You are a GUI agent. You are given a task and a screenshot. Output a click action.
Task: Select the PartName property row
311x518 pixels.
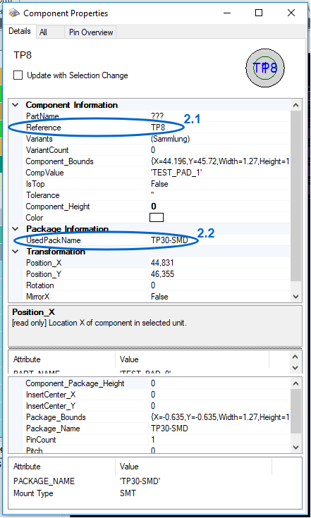(158, 116)
